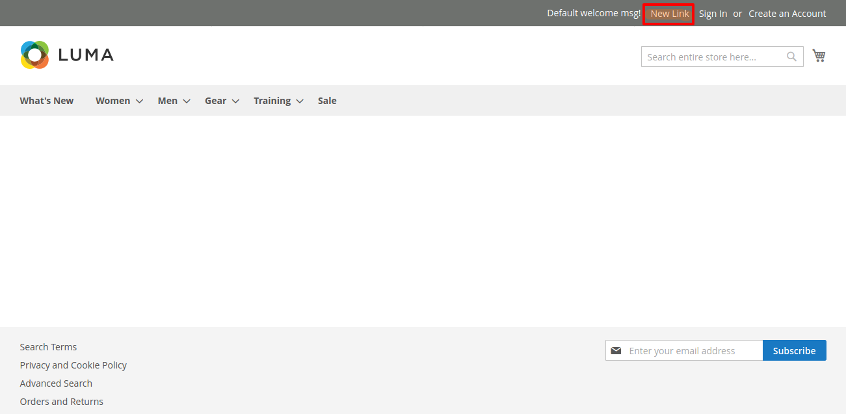Screen dimensions: 846x414
Task: Expand the Women menu chevron
Action: click(x=139, y=101)
